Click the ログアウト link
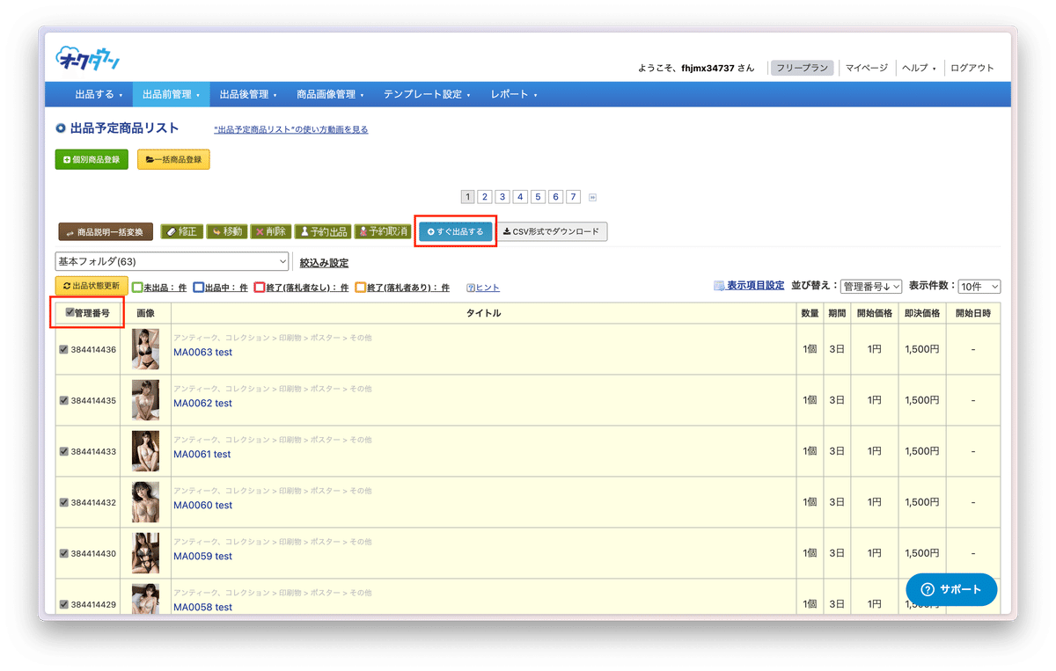The width and height of the screenshot is (1056, 671). [972, 68]
